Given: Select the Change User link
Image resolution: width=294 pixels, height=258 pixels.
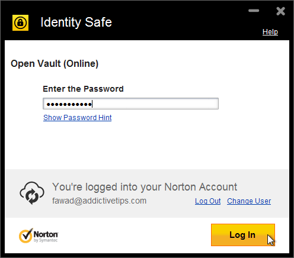Looking at the screenshot, I should click(x=249, y=201).
